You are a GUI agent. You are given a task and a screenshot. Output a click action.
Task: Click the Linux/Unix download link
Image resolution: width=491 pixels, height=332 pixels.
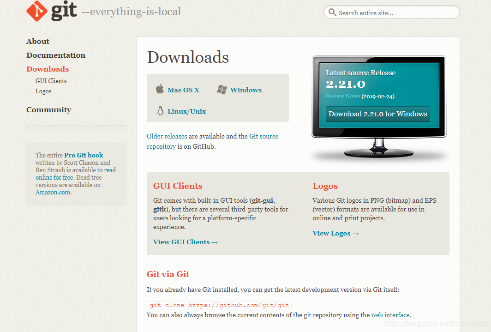coord(186,111)
